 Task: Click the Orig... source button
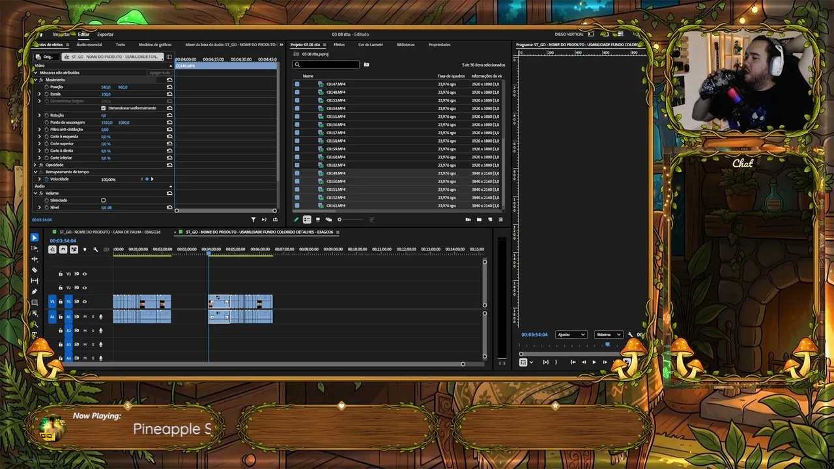click(46, 57)
